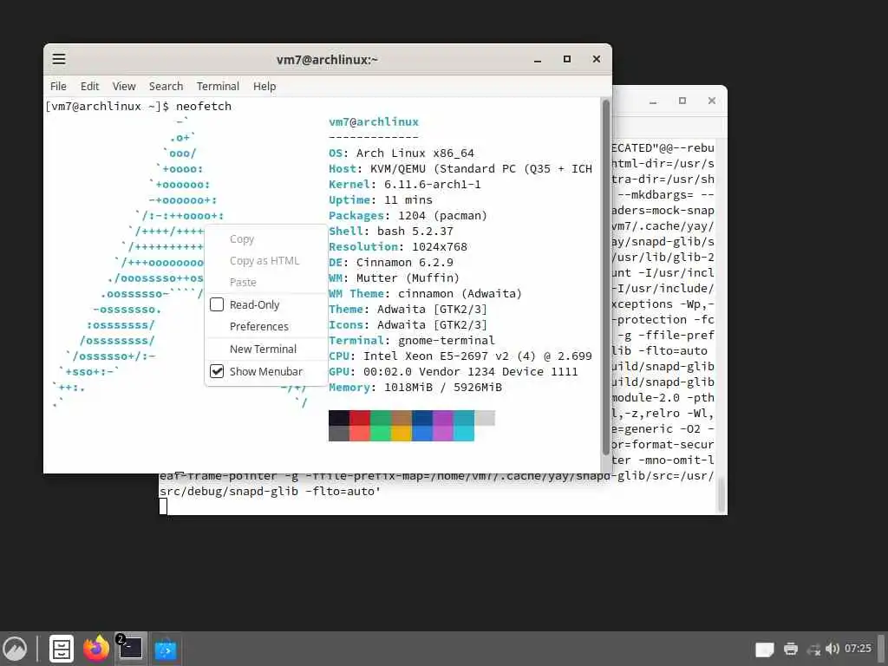This screenshot has width=888, height=666.
Task: Open the Terminal menu
Action: (x=218, y=86)
